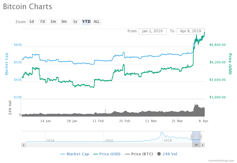Click the From date field Jan 1, 2019
The width and height of the screenshot is (237, 163).
click(153, 31)
